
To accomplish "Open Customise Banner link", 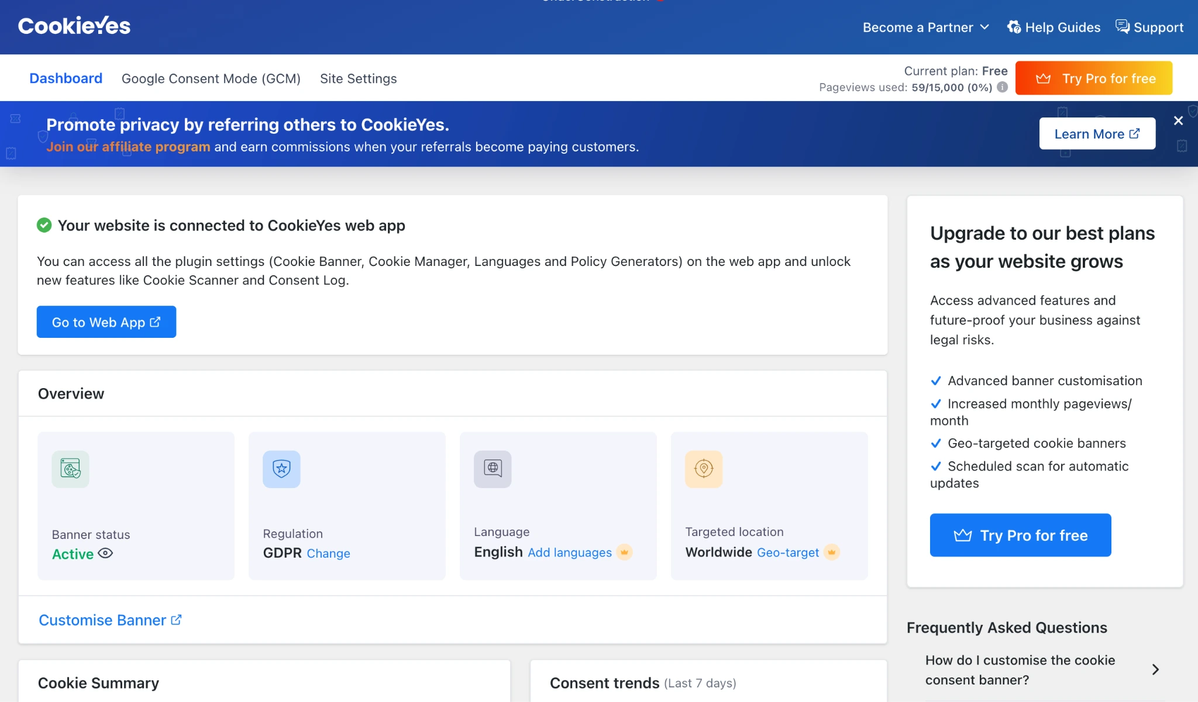I will point(110,620).
